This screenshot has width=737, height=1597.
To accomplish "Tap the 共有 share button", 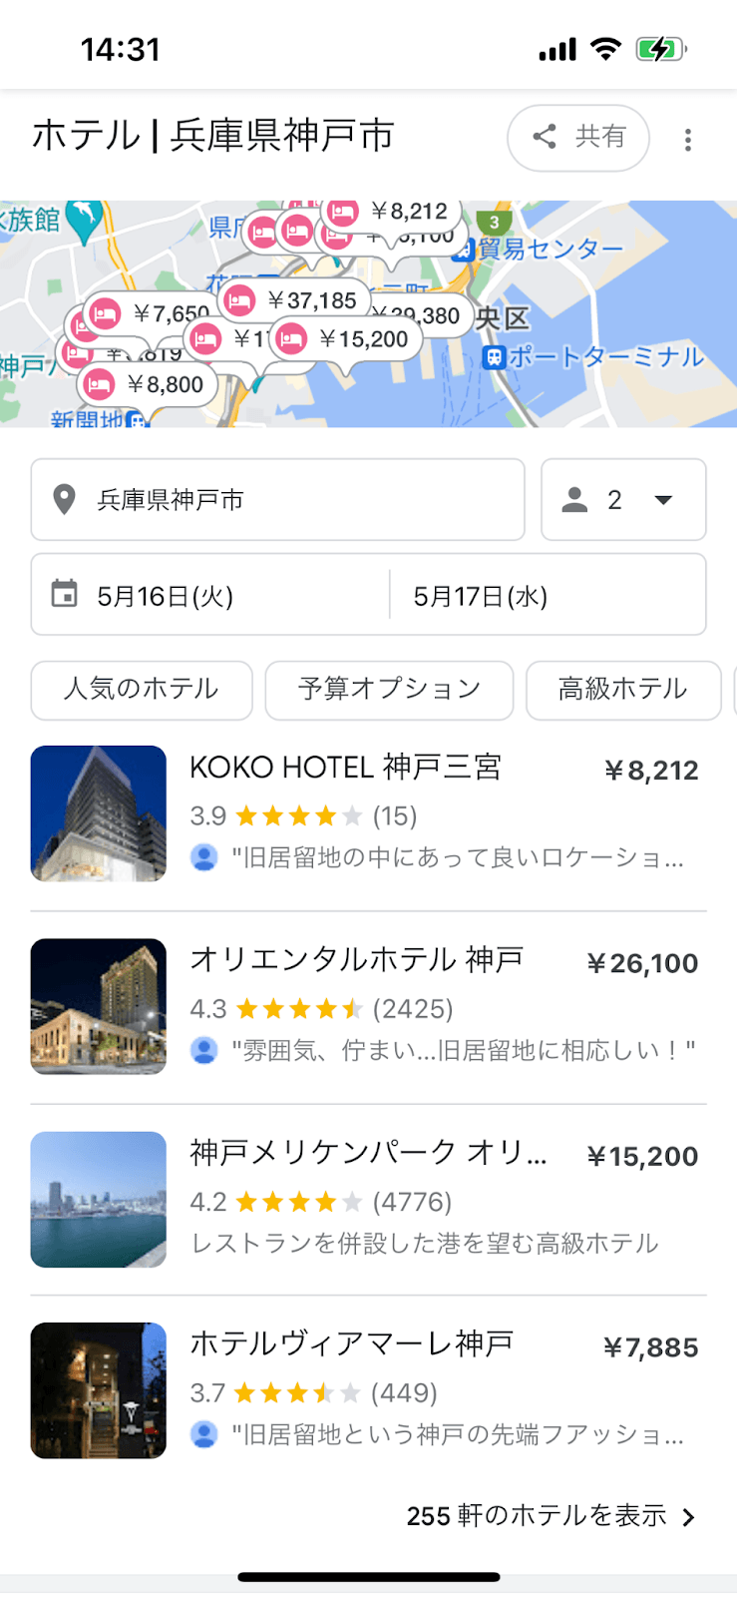I will (x=578, y=138).
